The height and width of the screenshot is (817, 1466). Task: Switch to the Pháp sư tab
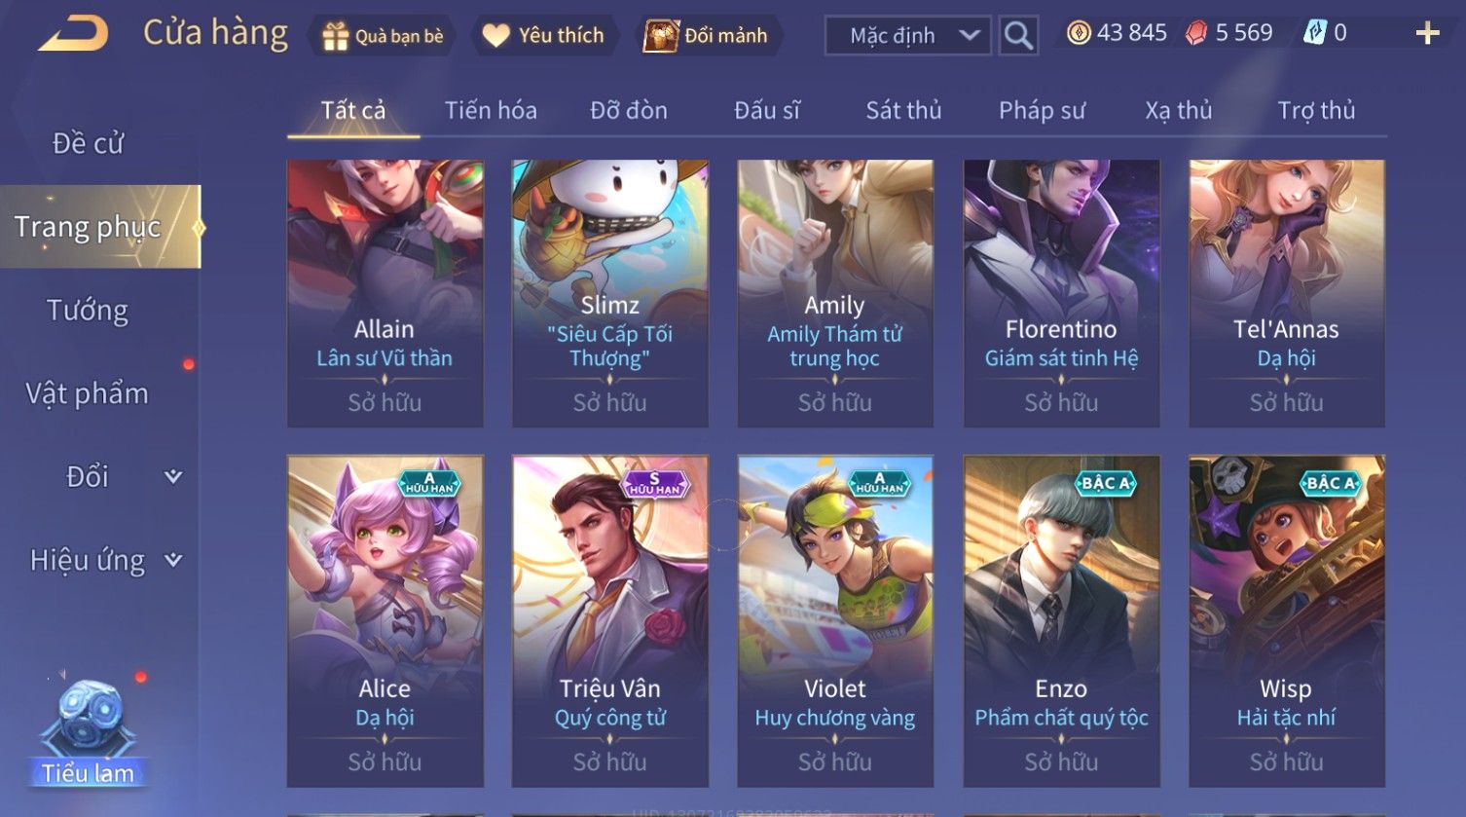1042,110
